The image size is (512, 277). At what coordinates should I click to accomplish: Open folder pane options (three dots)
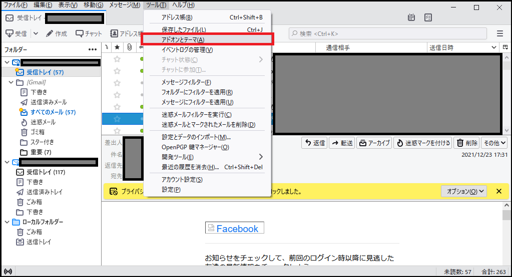click(x=93, y=49)
